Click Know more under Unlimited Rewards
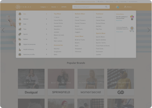Viewport: 152px width, 108px height. (x=119, y=32)
